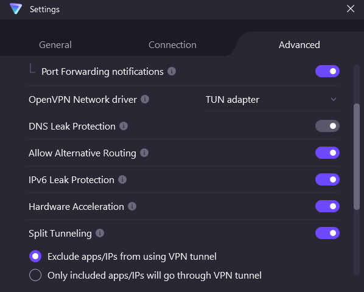Turn off the Split Tunneling toggle
The width and height of the screenshot is (364, 292).
click(327, 233)
